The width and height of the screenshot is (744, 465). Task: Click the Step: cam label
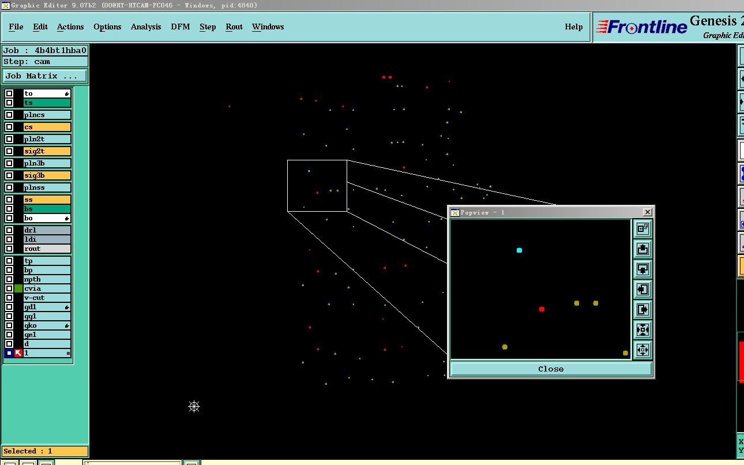(45, 62)
